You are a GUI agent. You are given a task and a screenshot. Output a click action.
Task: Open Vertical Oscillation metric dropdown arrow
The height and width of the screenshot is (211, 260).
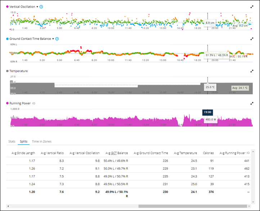tap(37, 7)
